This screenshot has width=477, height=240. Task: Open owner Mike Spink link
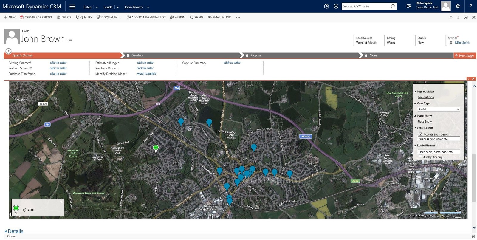462,43
